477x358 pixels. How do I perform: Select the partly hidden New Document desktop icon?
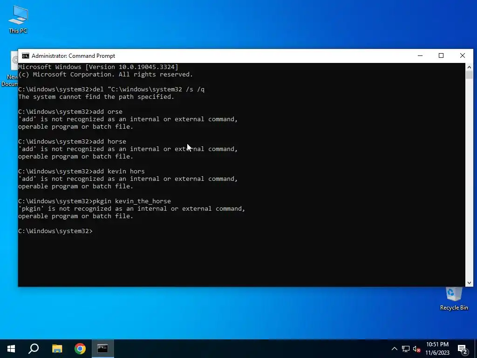9,69
